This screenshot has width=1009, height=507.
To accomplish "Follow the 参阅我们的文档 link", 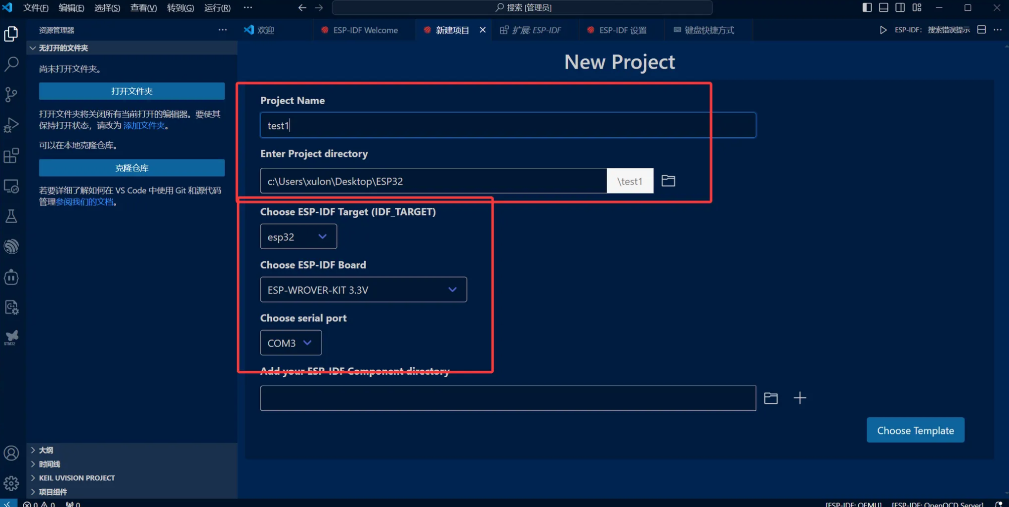I will click(84, 202).
